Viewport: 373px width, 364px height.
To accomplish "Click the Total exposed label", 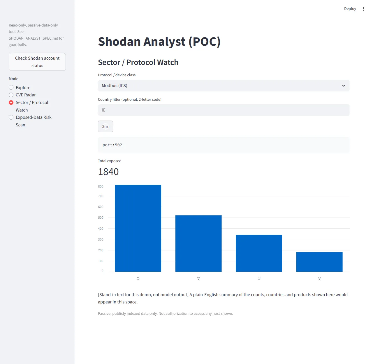I will 110,161.
